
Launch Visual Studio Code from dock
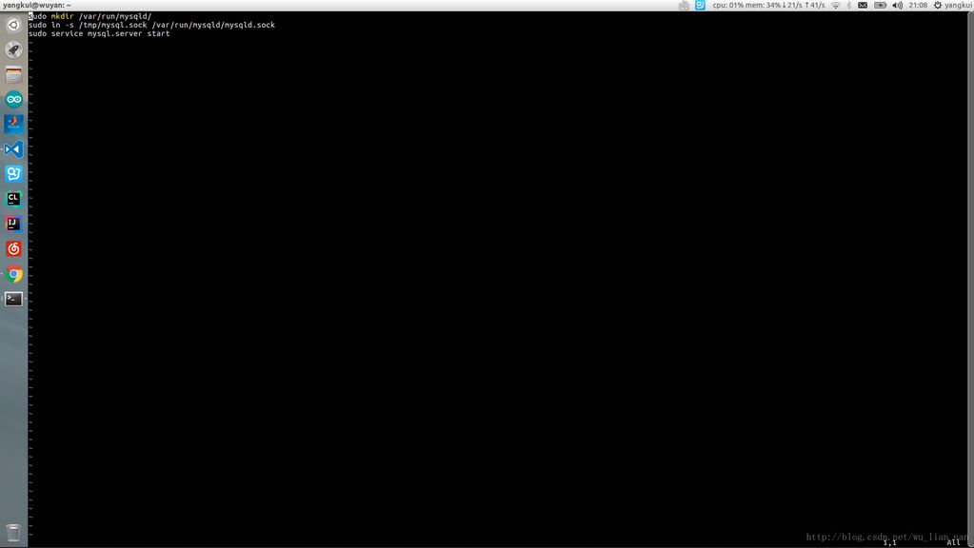[13, 149]
